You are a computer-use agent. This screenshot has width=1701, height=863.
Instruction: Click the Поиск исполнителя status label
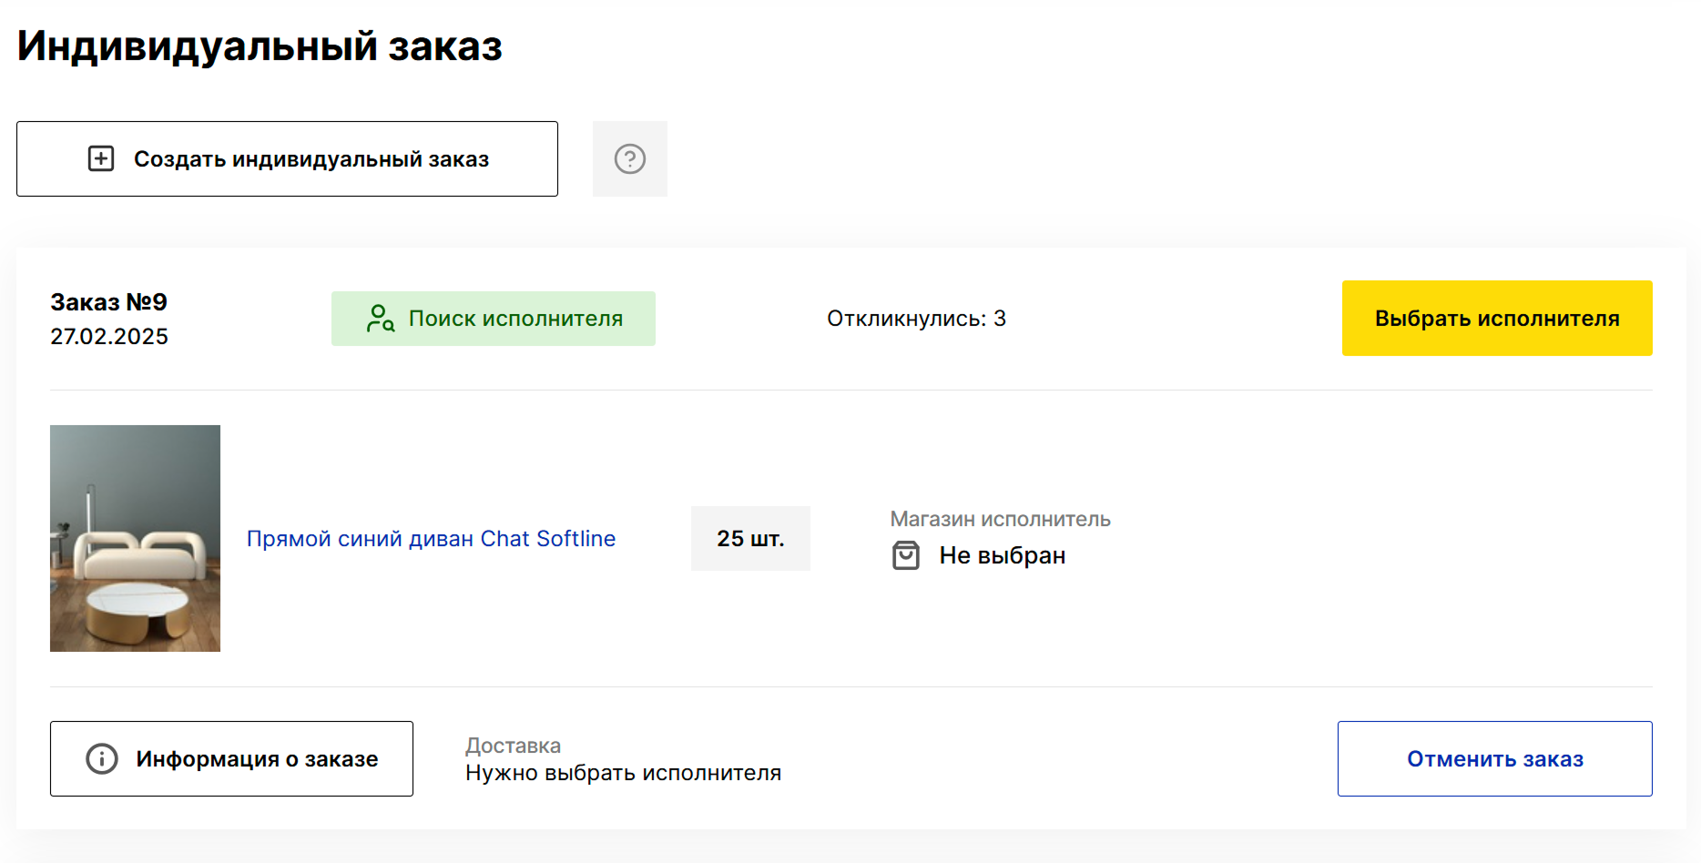[515, 319]
